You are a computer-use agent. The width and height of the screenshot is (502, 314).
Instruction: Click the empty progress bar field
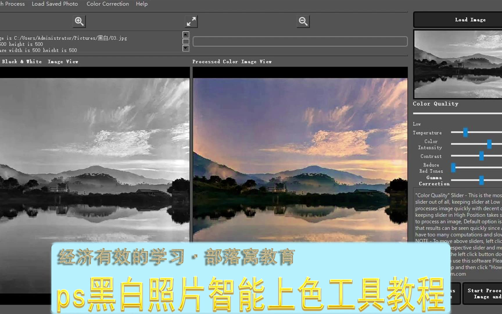300,42
